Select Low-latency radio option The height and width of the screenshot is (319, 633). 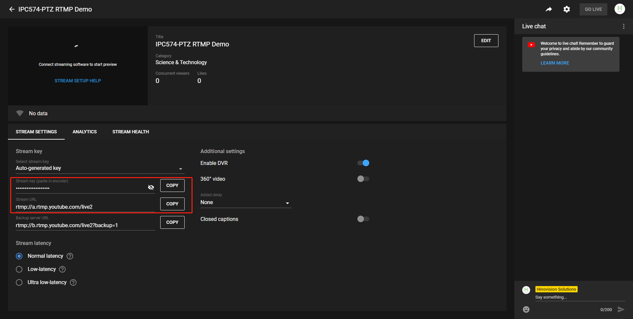point(19,269)
